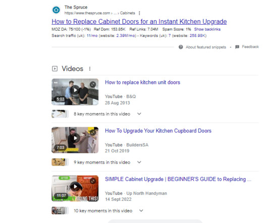Play the Up North Handyman 11:07 thumbnail
This screenshot has height=223, width=268.
click(x=75, y=189)
